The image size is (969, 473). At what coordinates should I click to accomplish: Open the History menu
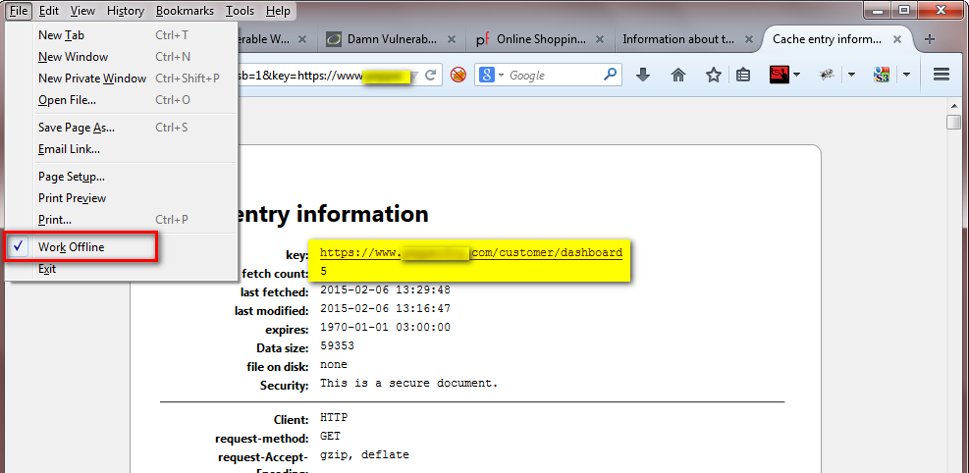[x=125, y=11]
